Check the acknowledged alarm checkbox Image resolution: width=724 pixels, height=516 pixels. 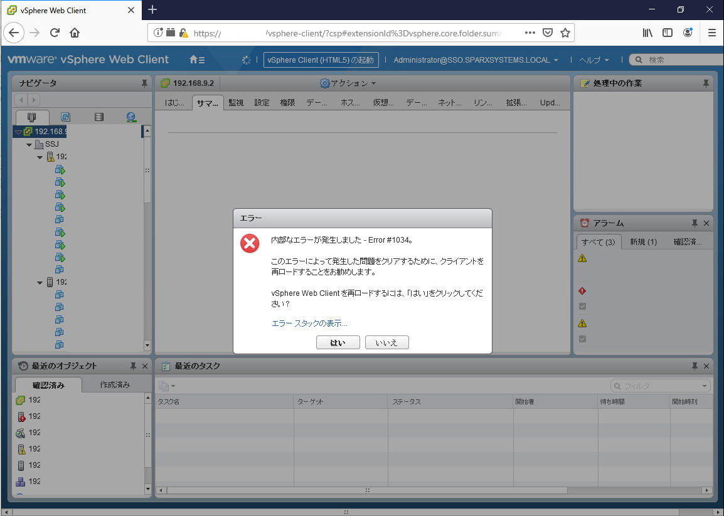pyautogui.click(x=582, y=306)
